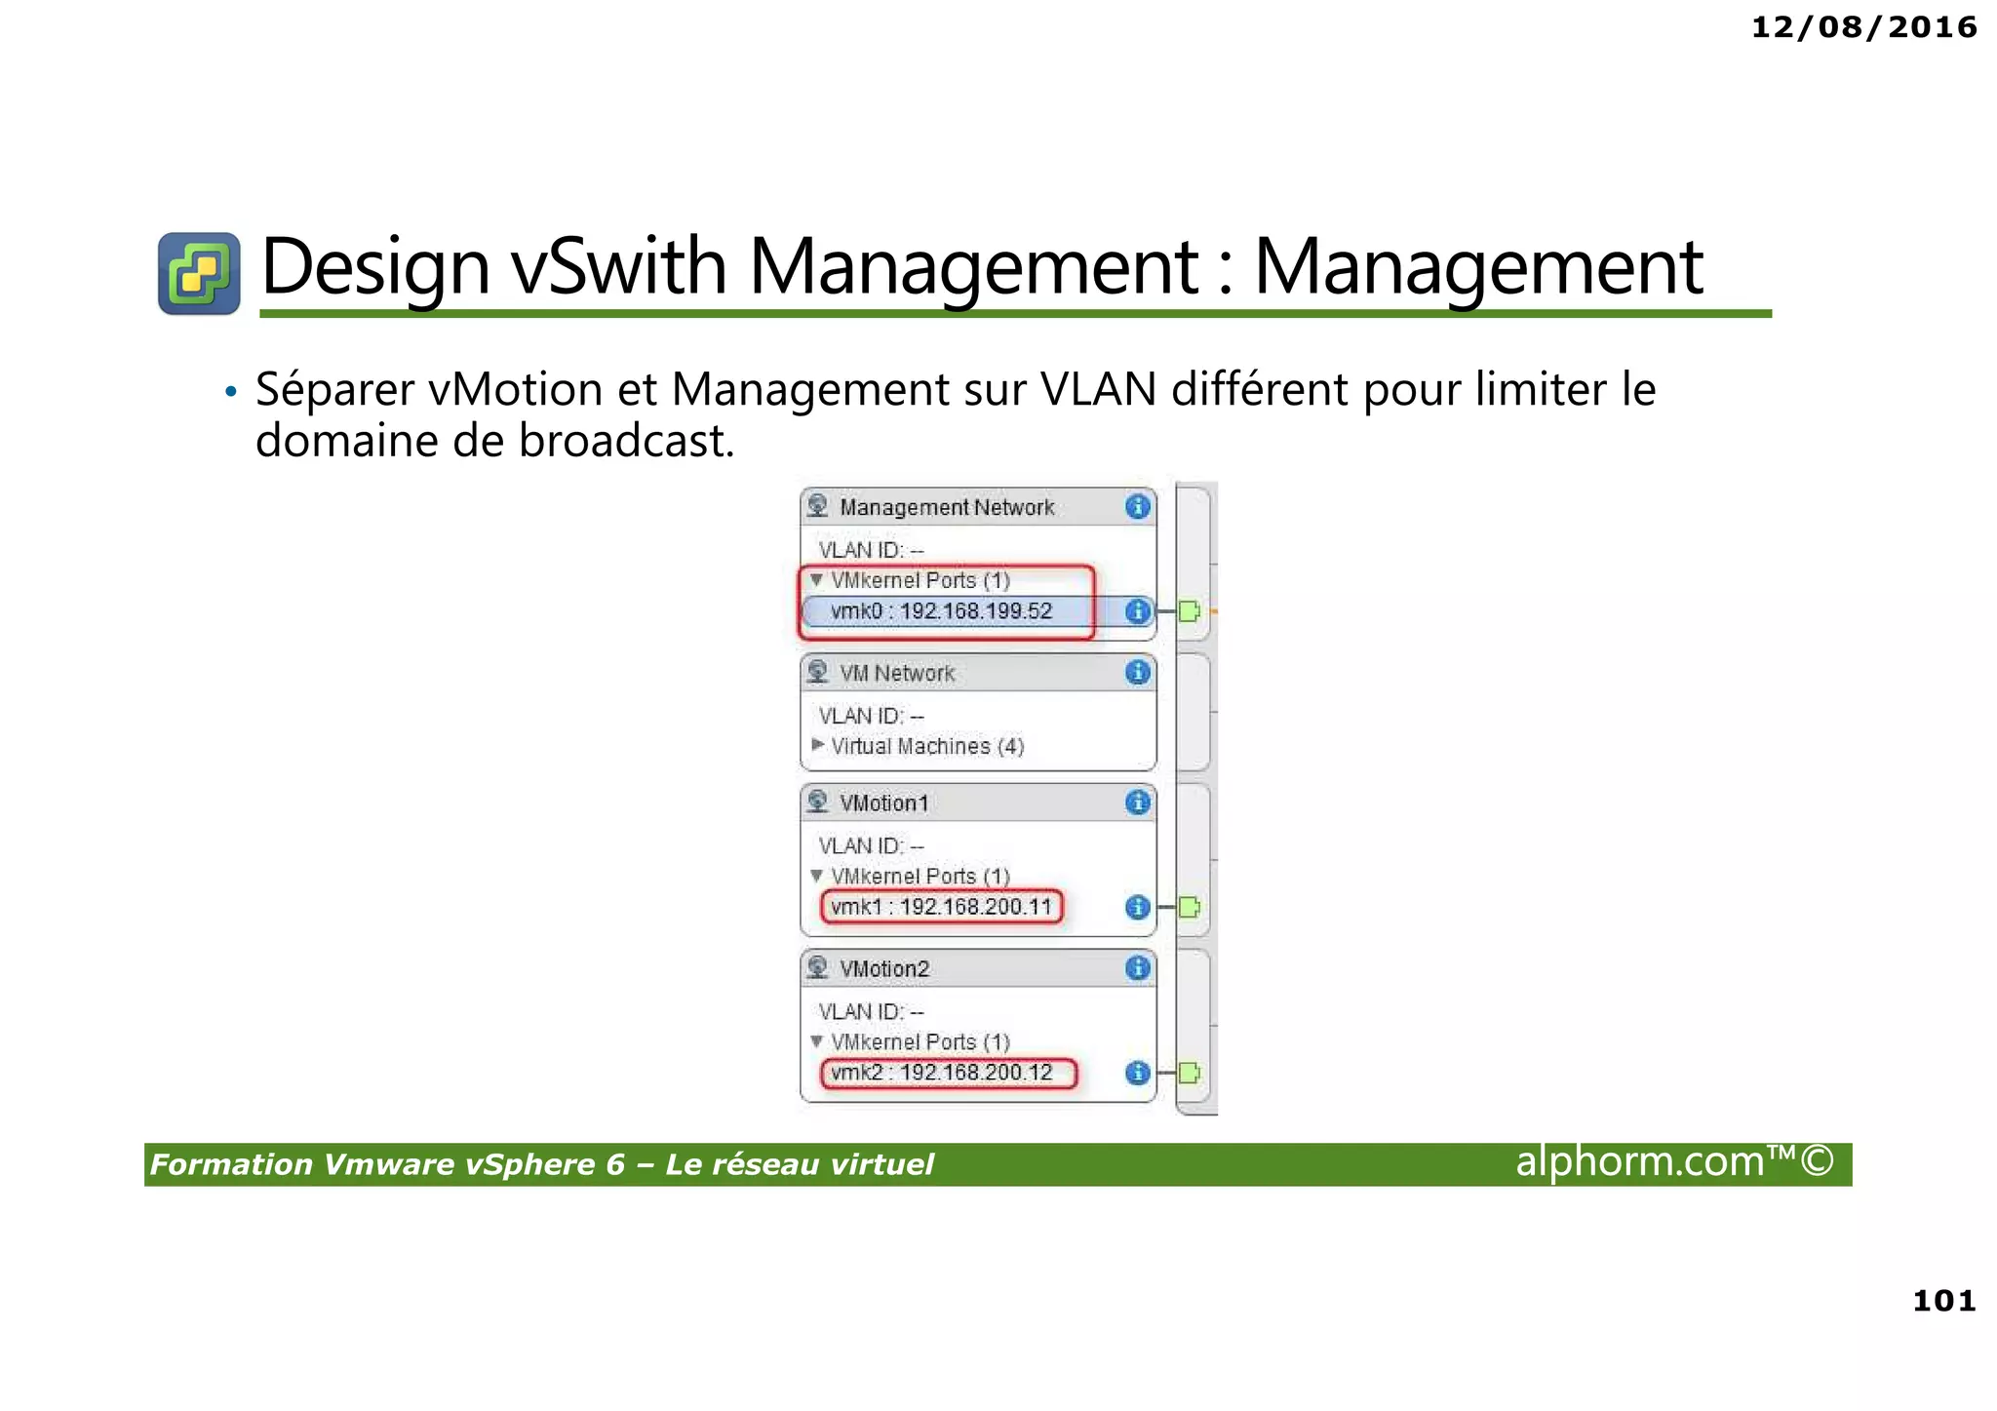The width and height of the screenshot is (1997, 1411).
Task: Click the info icon beside vmk1
Action: pyautogui.click(x=1137, y=907)
